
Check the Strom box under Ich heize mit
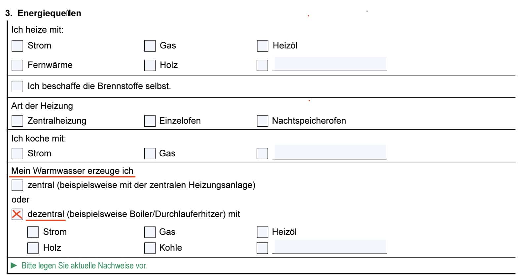click(x=17, y=46)
